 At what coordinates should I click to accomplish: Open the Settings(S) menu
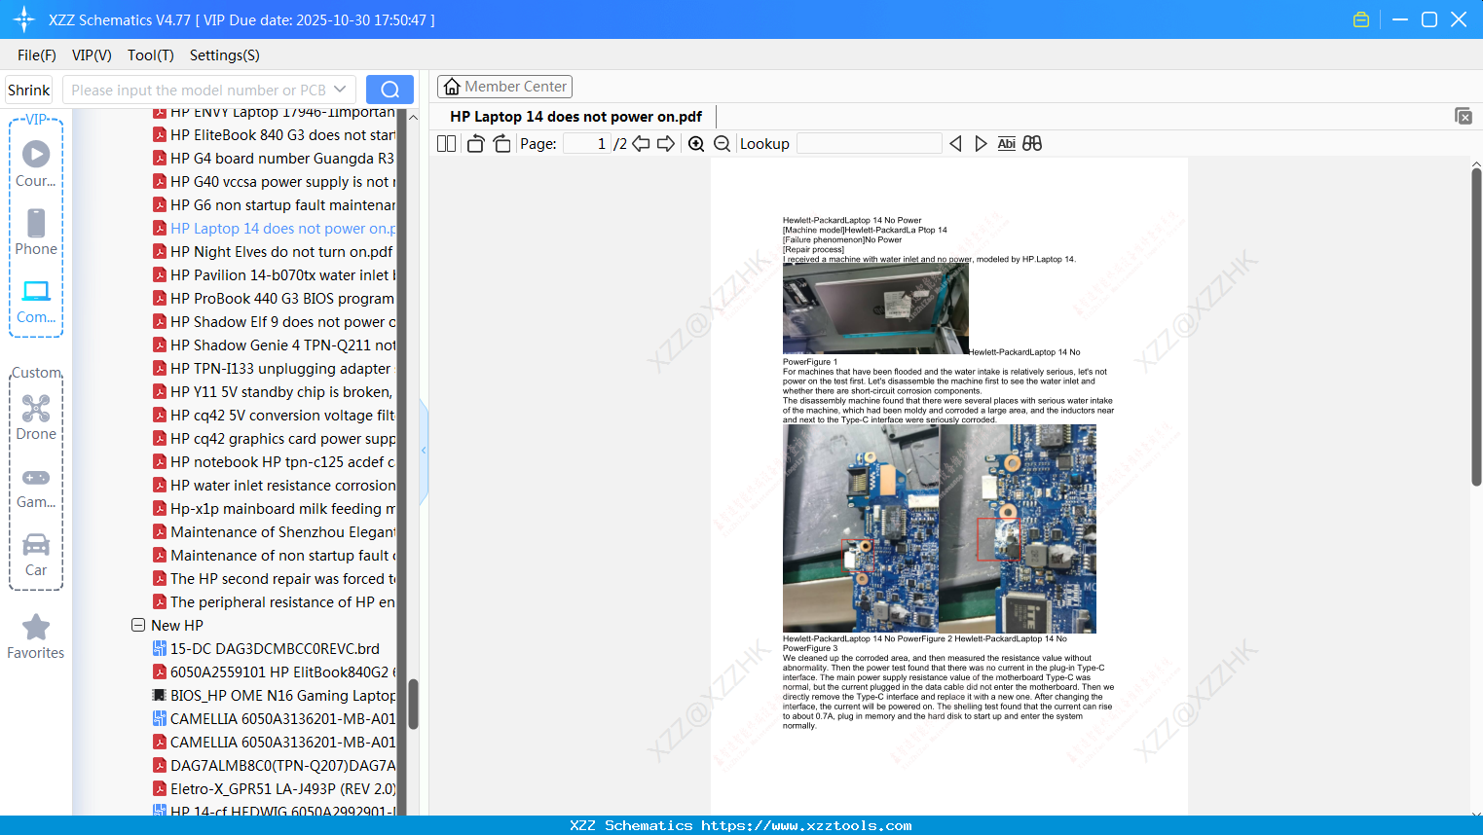225,55
